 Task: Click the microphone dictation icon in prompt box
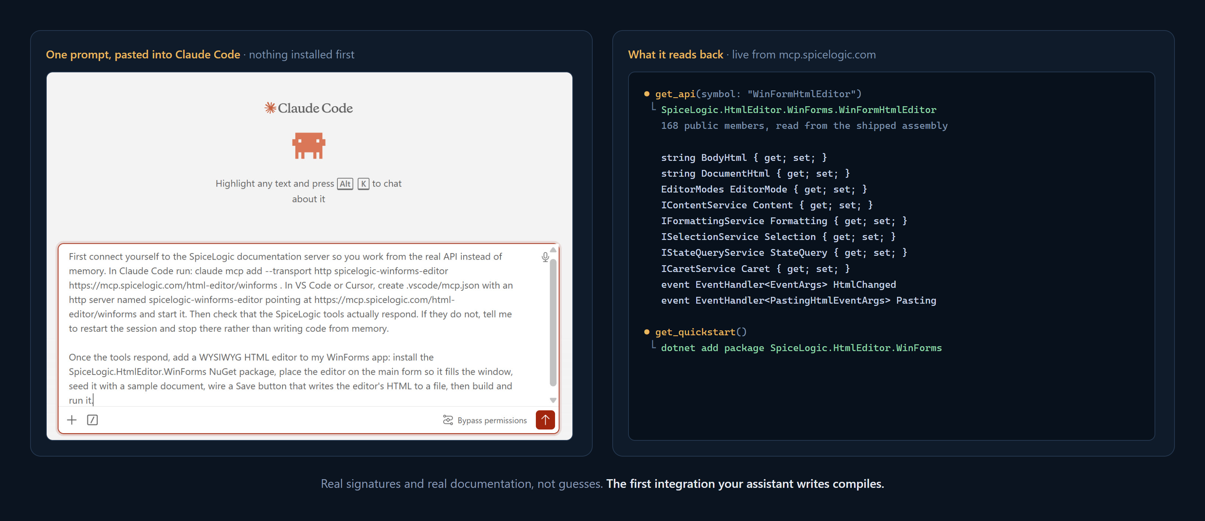click(545, 257)
